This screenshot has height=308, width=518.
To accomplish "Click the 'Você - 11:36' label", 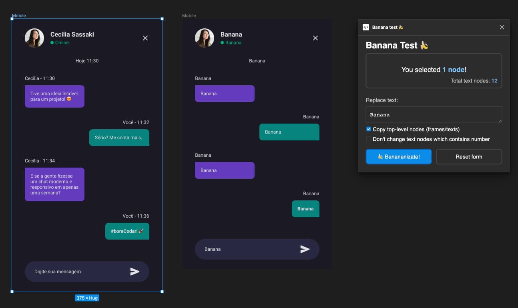I will click(x=136, y=216).
